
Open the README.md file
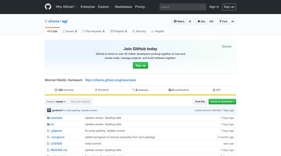click(x=59, y=150)
